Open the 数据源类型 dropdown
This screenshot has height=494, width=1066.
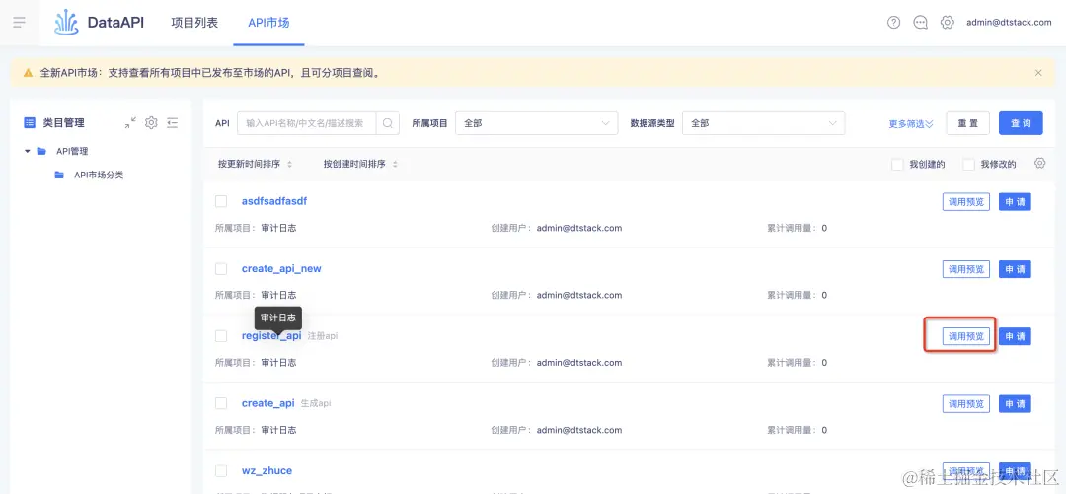(763, 123)
